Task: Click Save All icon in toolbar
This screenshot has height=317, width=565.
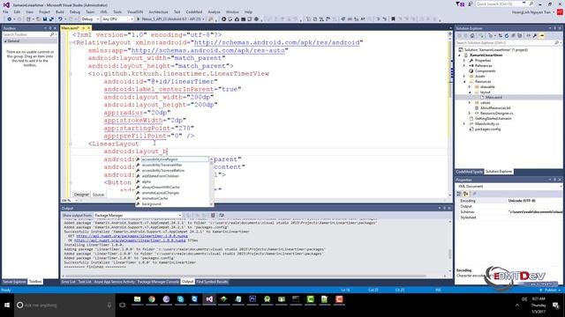Action: pyautogui.click(x=51, y=19)
